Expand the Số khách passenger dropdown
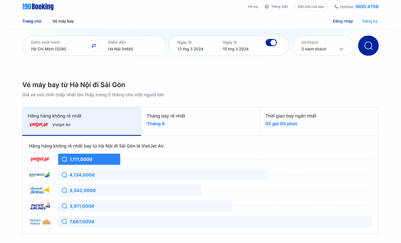This screenshot has height=243, width=401. (x=341, y=49)
